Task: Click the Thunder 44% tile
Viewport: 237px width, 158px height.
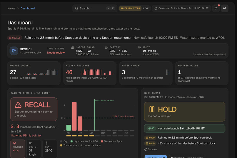Action: point(18,149)
